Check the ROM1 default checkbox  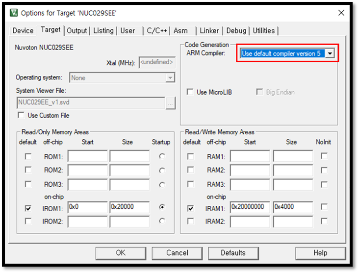coord(28,156)
